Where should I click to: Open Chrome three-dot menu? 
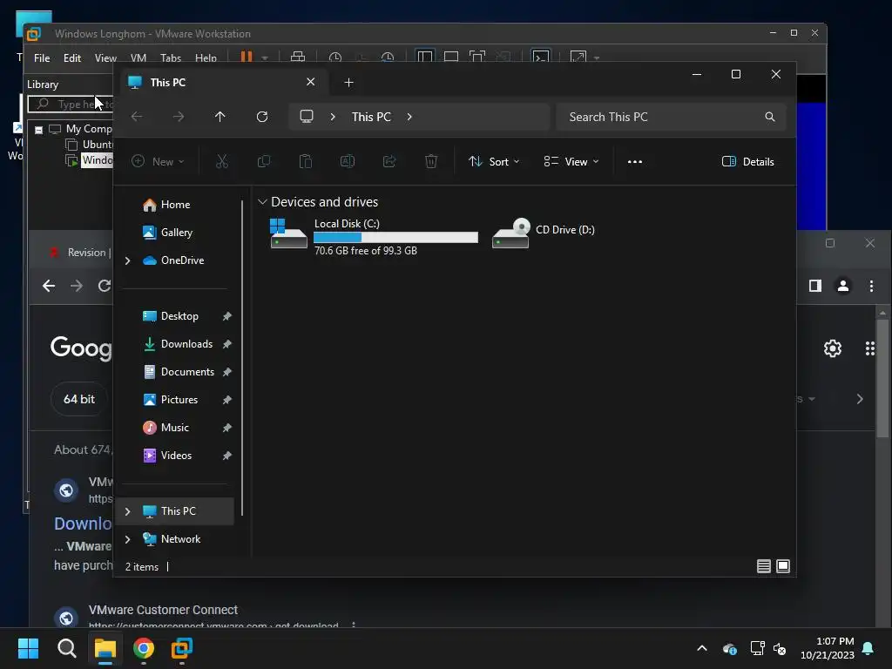point(871,286)
